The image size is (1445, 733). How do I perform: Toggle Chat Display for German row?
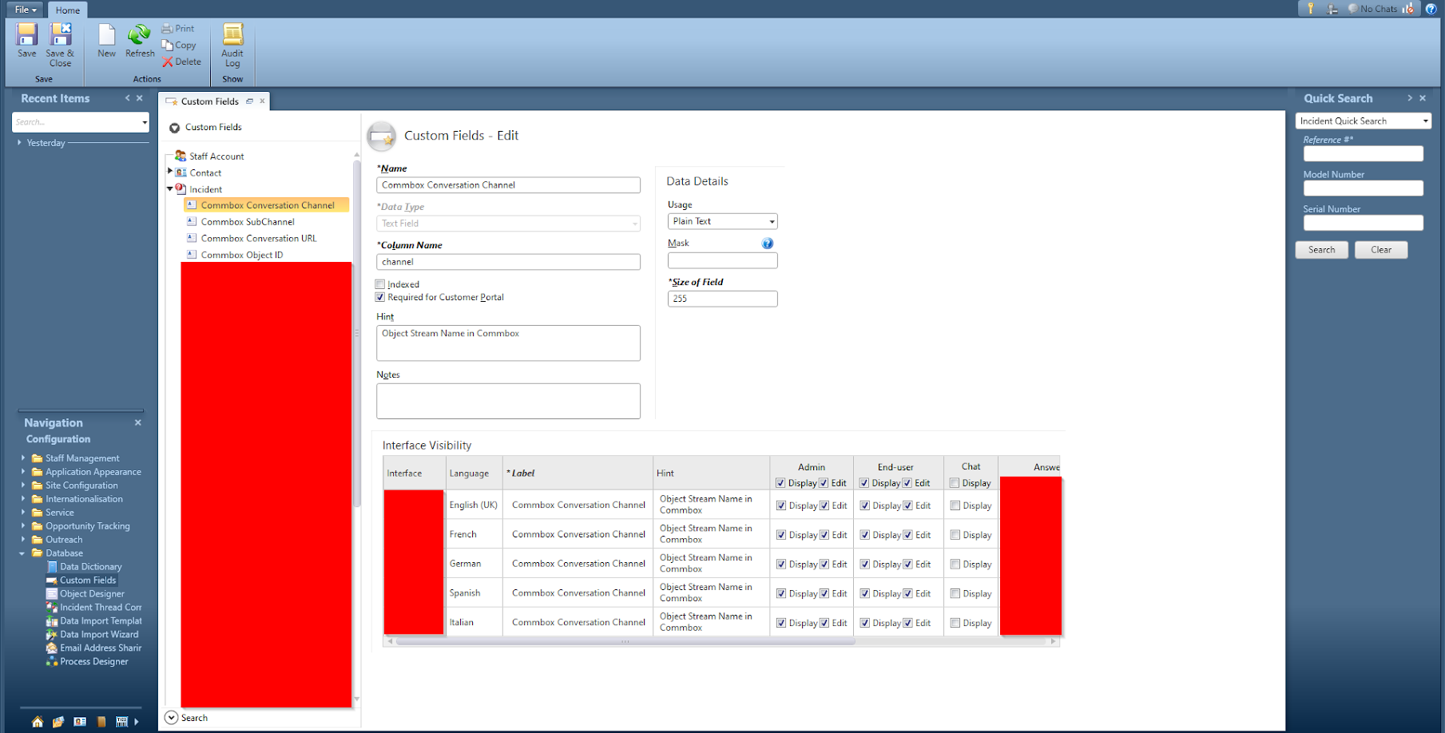tap(955, 565)
